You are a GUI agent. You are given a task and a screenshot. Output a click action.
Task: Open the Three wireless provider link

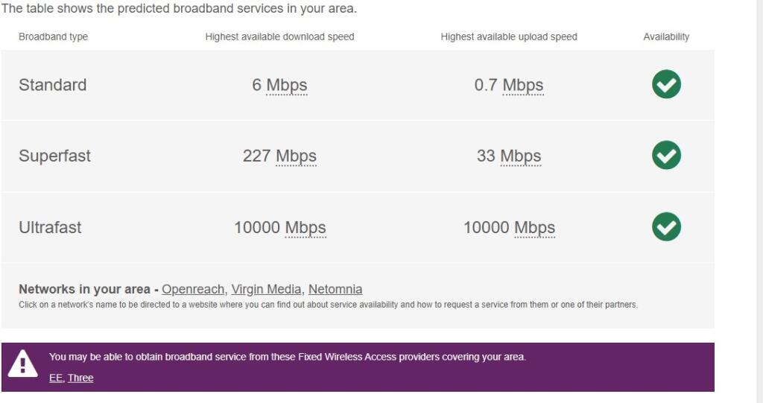(80, 378)
